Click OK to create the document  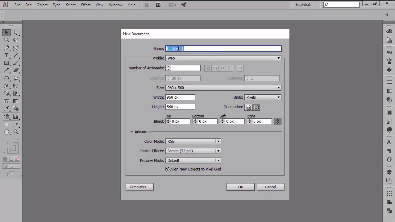[x=240, y=187]
